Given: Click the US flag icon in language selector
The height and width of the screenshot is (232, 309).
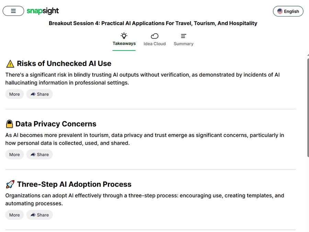Looking at the screenshot, I should click(280, 11).
